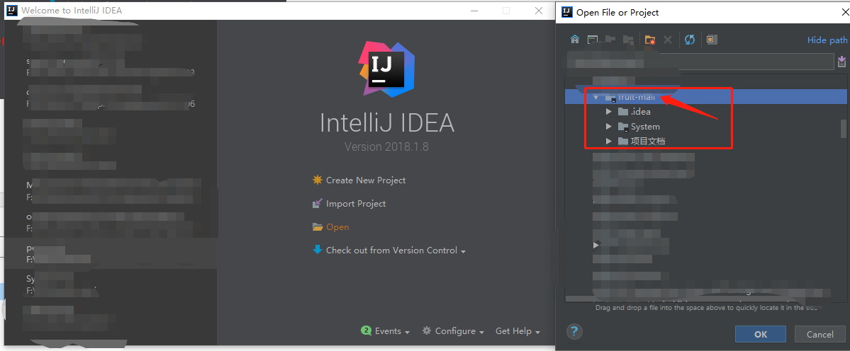
Task: Expand the 项目文档 folder
Action: coord(609,141)
